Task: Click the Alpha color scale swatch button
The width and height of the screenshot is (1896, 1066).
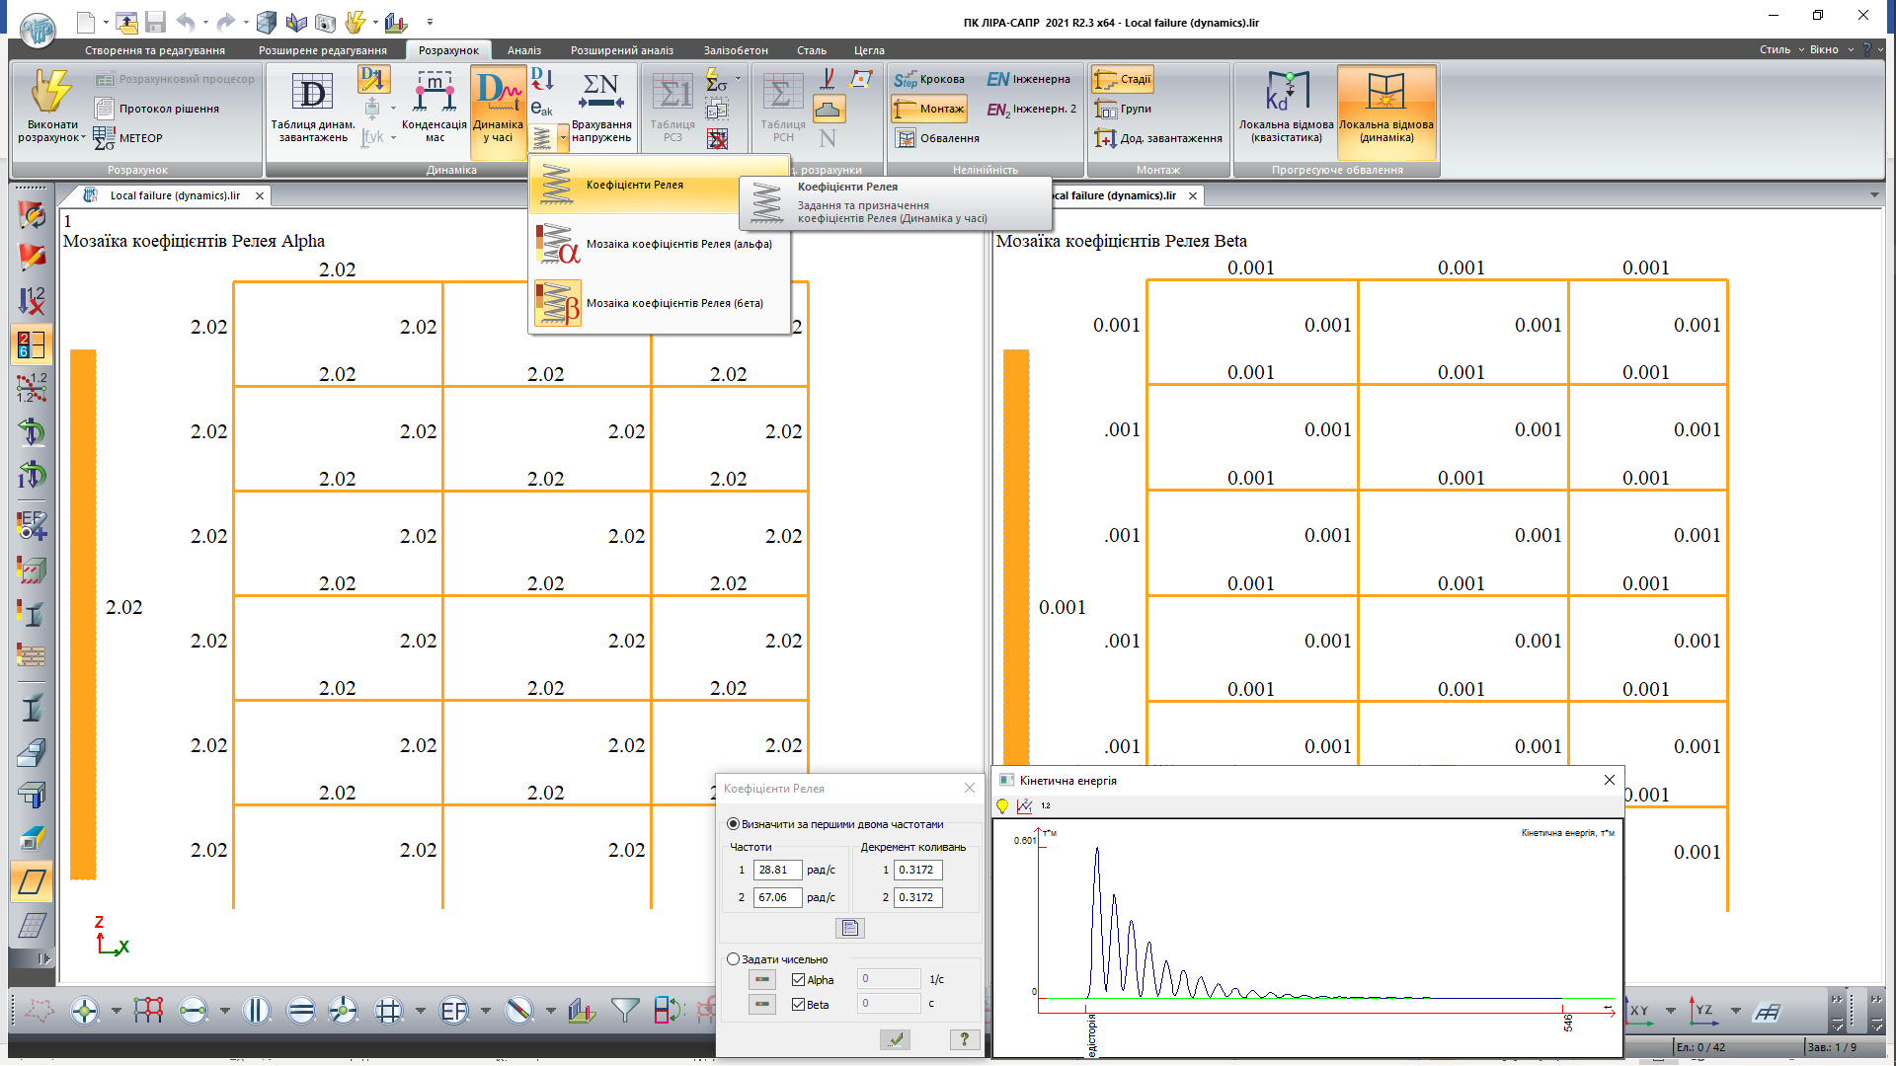Action: (761, 979)
